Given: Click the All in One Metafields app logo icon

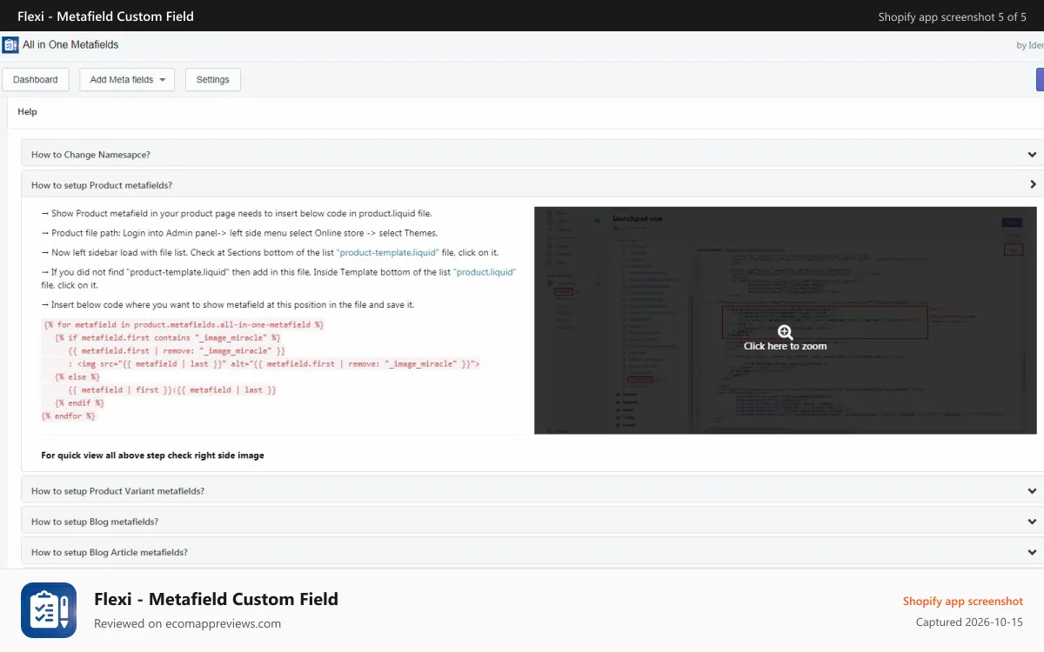Looking at the screenshot, I should 10,45.
